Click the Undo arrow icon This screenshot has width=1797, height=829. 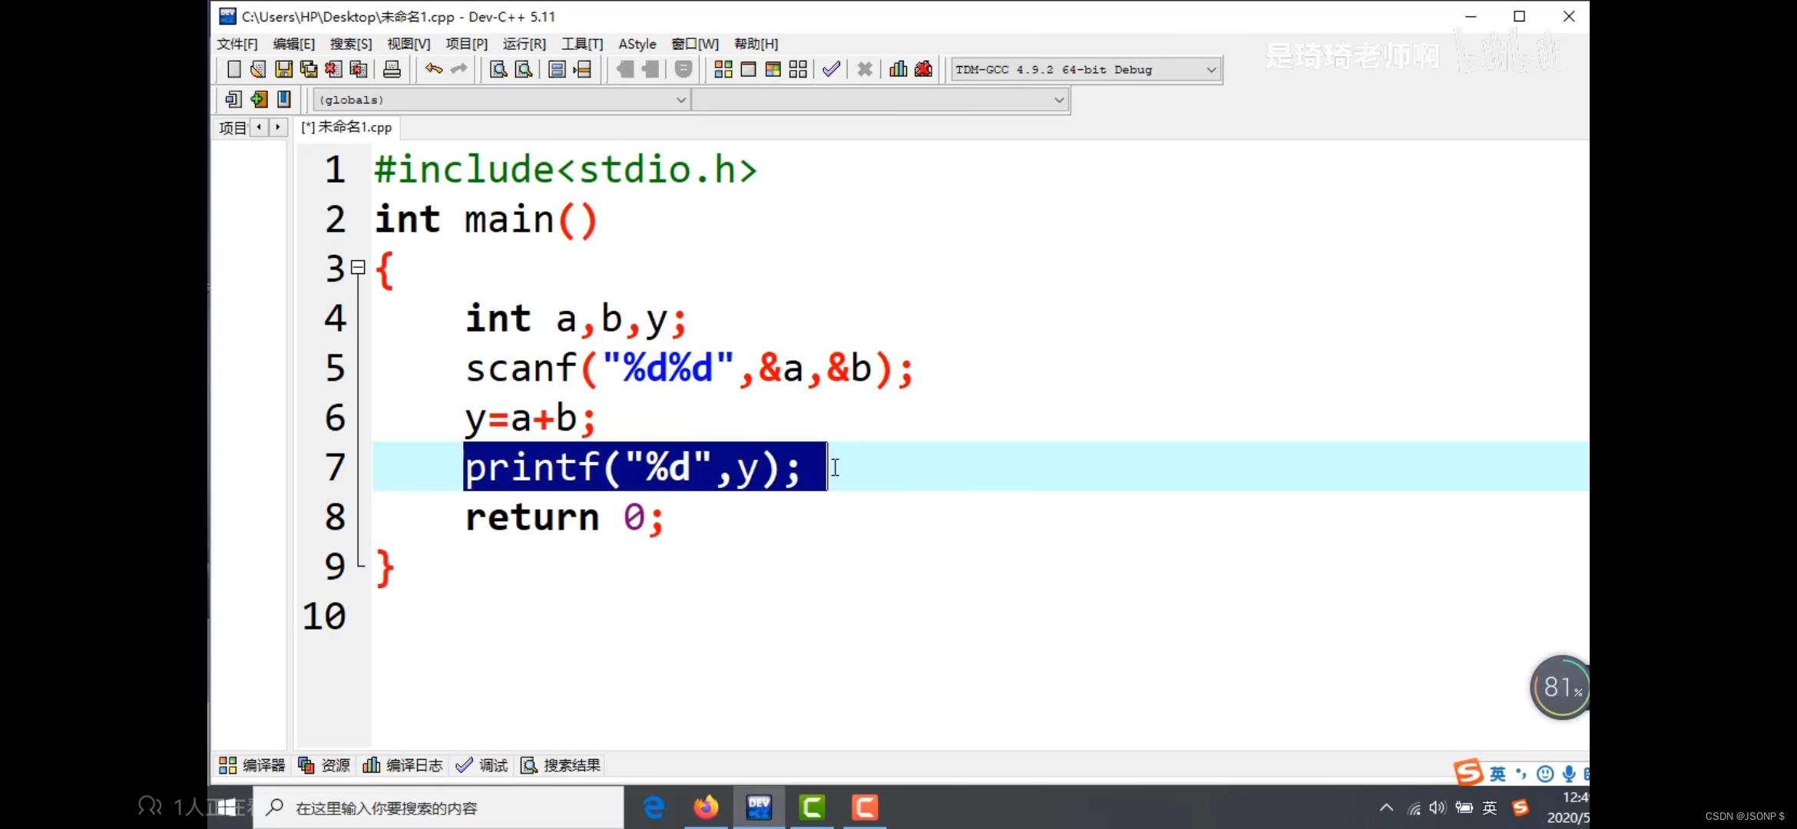[434, 70]
